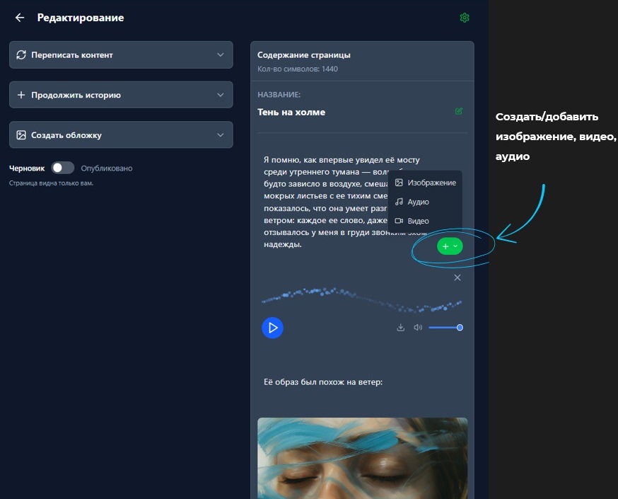Click the Редактирование heading
Image resolution: width=618 pixels, height=499 pixels.
pyautogui.click(x=81, y=18)
